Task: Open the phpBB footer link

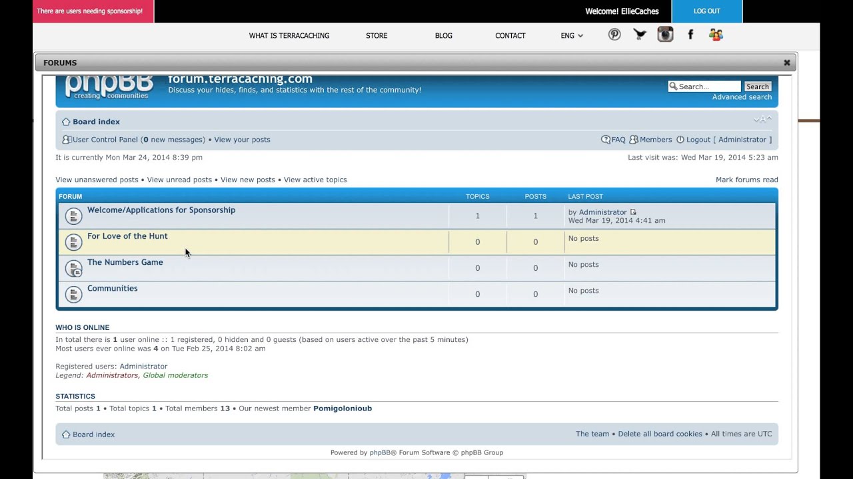Action: coord(381,452)
